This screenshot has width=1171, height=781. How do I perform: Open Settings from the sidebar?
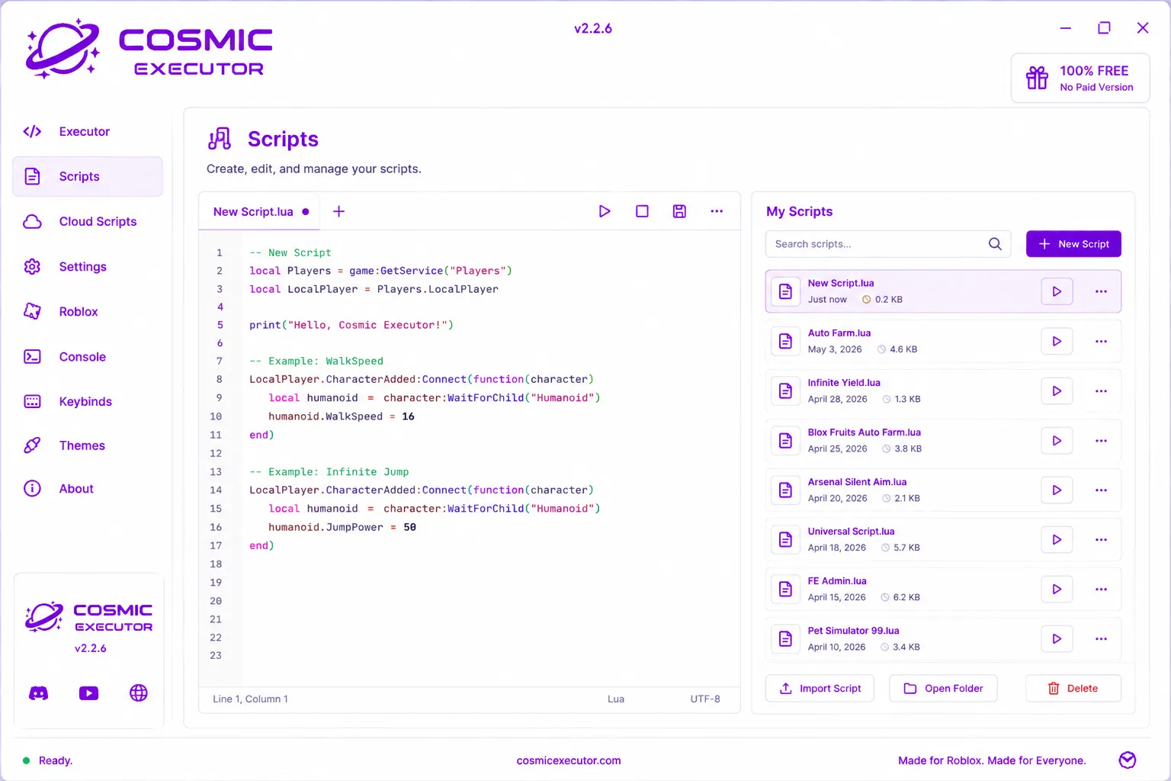[x=88, y=266]
